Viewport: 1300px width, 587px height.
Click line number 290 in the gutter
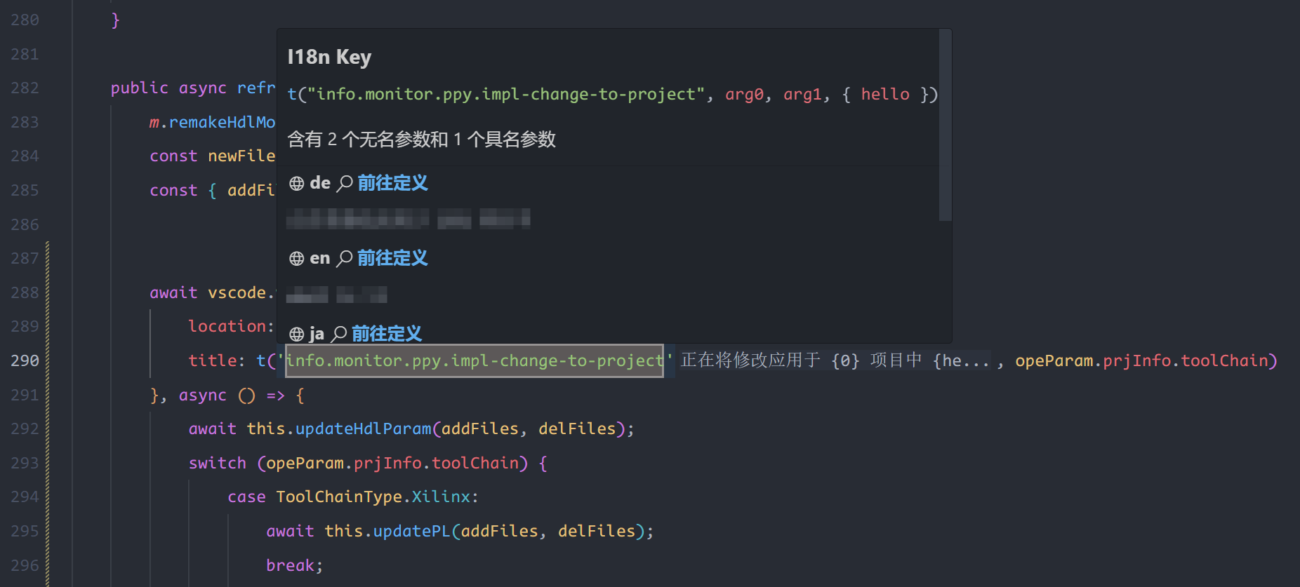[x=25, y=360]
